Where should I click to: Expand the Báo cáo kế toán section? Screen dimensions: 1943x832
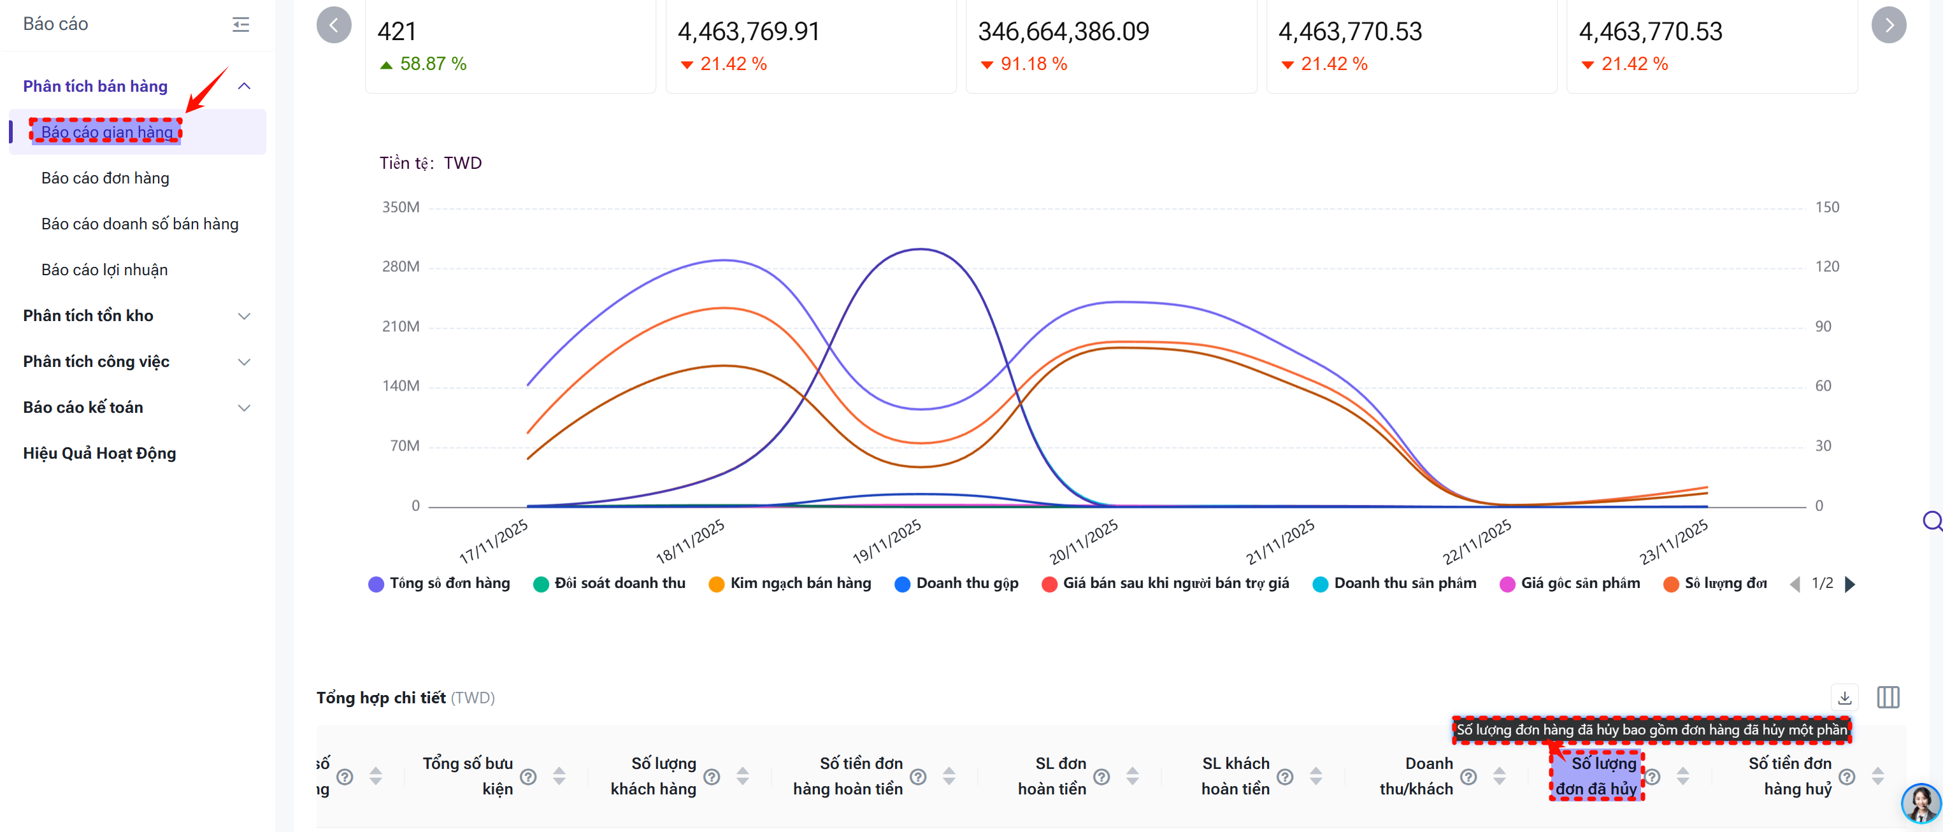243,408
